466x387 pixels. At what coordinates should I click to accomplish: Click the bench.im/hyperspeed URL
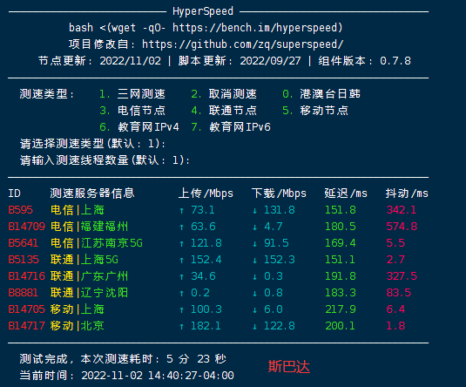coord(257,28)
